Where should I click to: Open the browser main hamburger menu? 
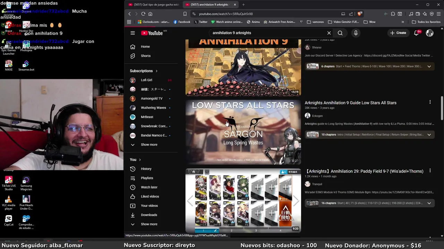pyautogui.click(x=439, y=14)
